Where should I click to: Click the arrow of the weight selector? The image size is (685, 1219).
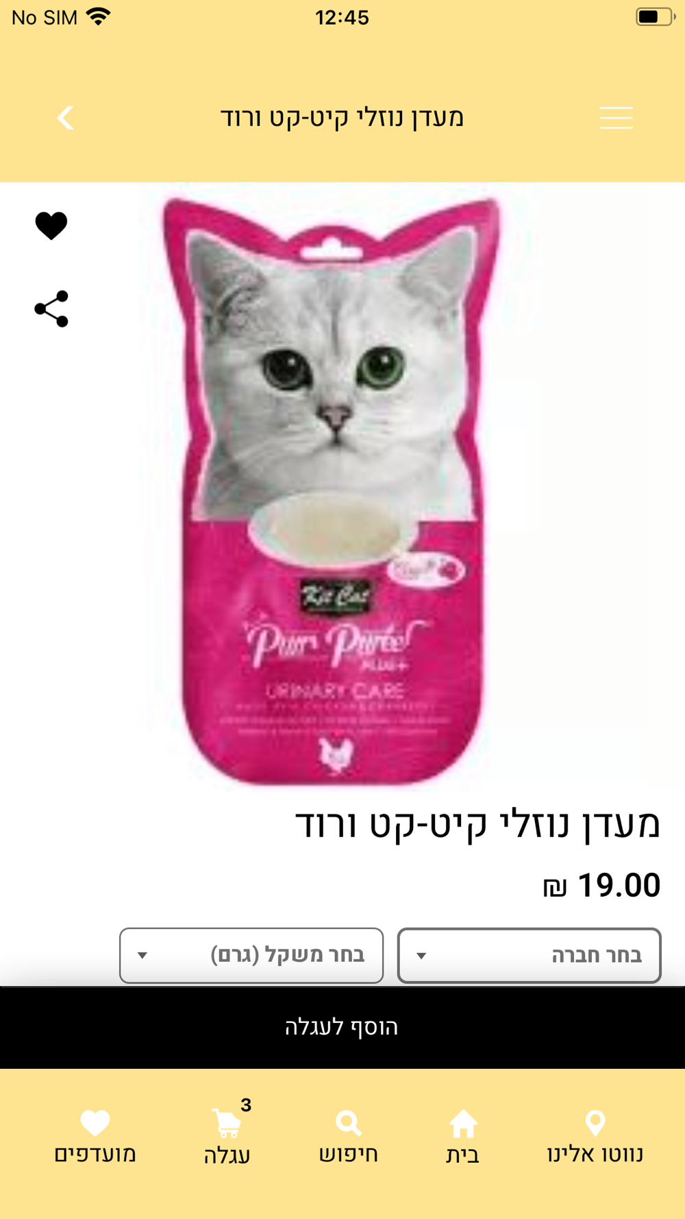tap(142, 956)
